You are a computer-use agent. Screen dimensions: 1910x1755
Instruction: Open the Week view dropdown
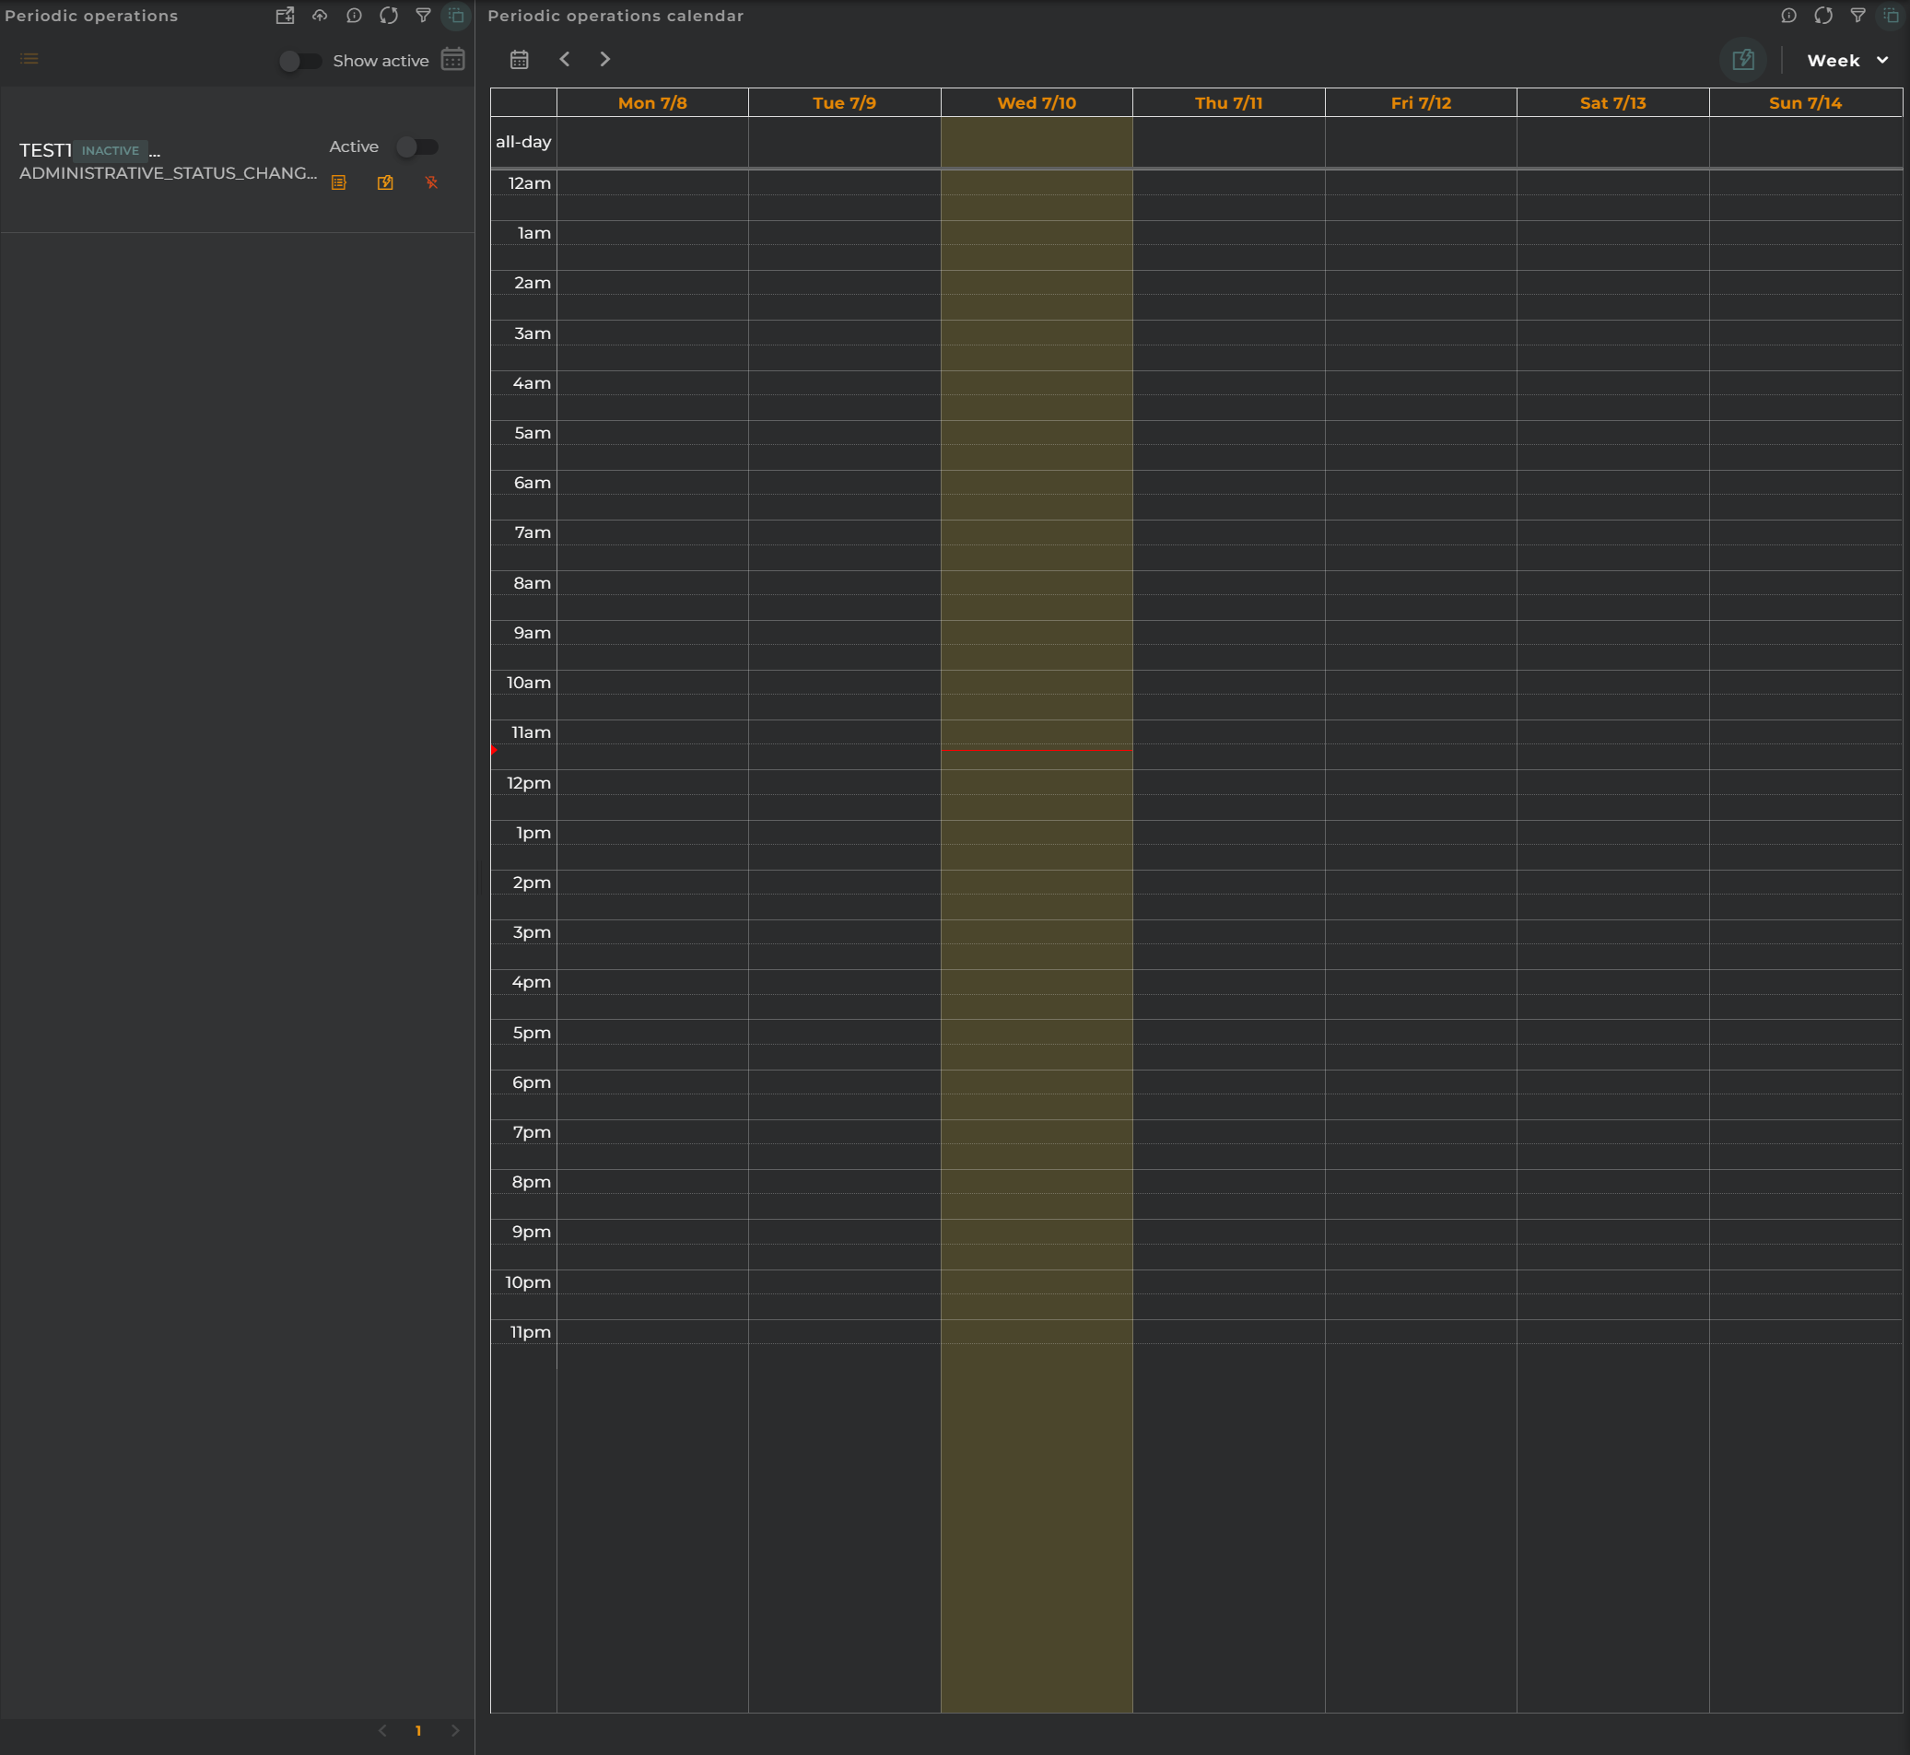pos(1848,60)
